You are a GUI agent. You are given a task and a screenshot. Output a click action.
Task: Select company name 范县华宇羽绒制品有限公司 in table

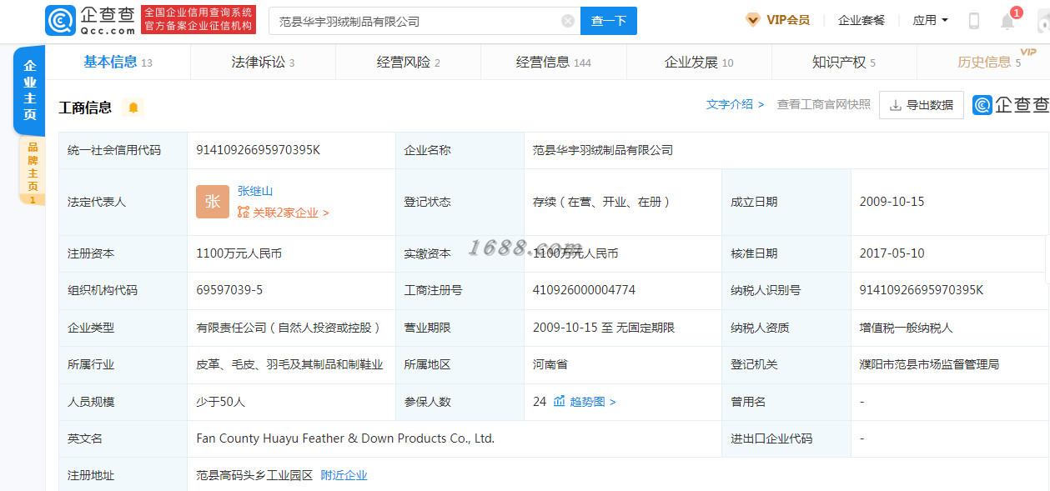603,150
